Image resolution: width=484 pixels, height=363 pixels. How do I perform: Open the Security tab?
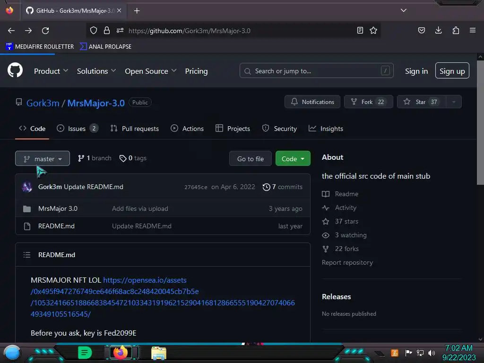click(279, 129)
